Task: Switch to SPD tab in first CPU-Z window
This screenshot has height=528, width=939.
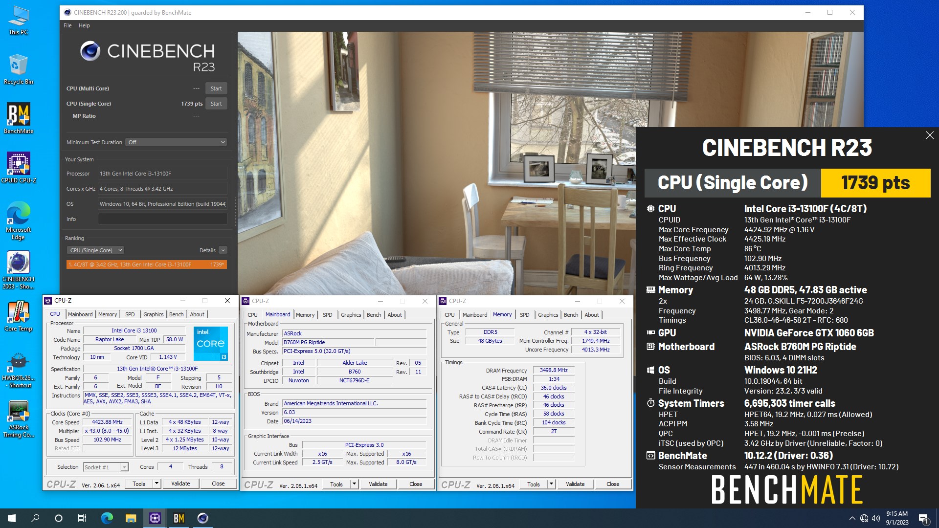Action: (x=130, y=314)
